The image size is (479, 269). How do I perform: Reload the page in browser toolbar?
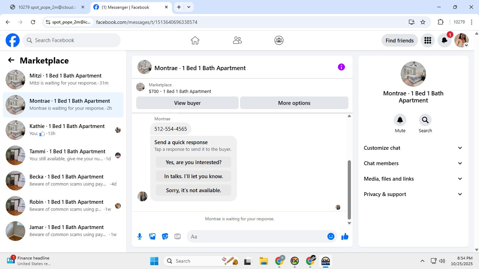click(x=33, y=22)
